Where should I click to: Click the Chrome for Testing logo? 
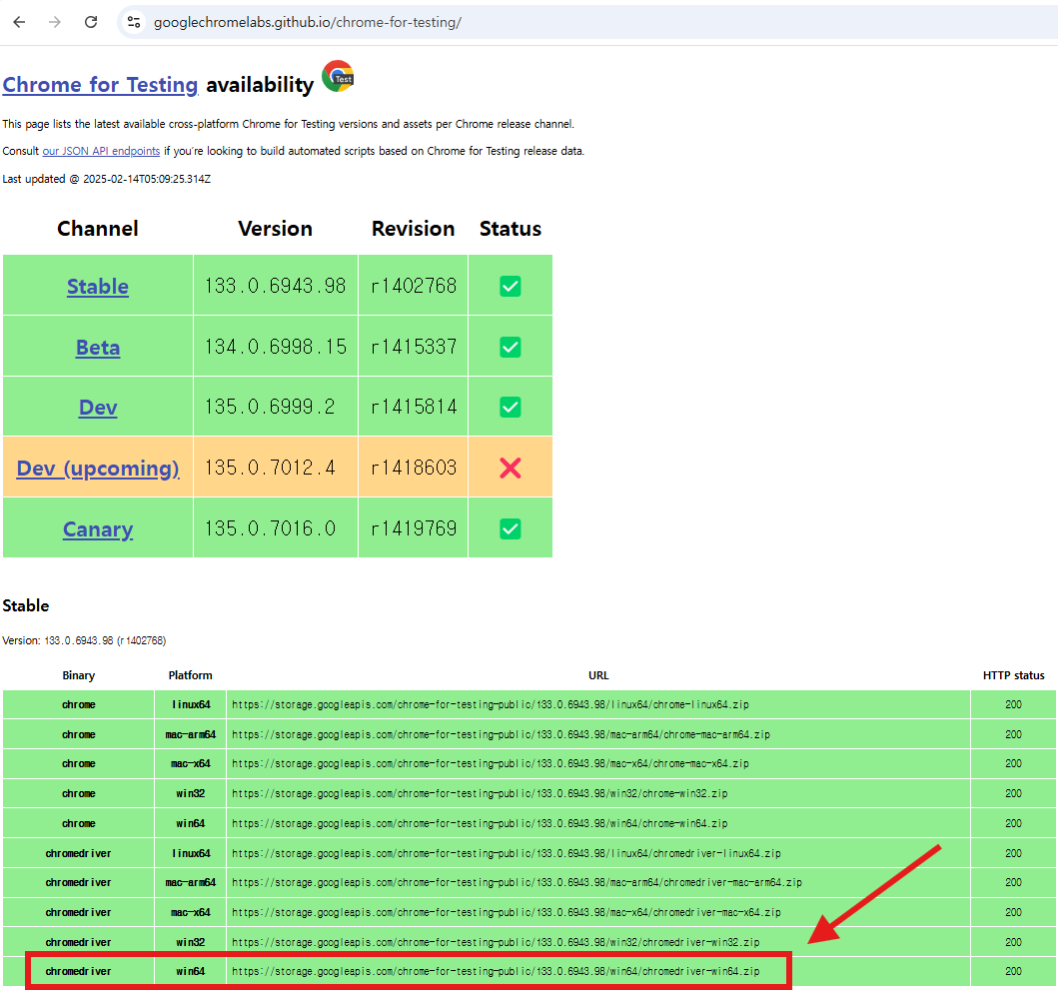click(338, 76)
